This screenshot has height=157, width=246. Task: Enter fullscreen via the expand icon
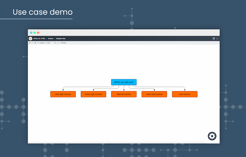pyautogui.click(x=217, y=38)
